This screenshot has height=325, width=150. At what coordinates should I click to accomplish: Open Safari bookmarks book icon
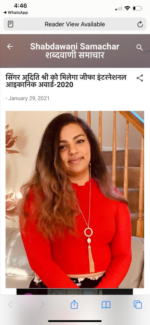[x=106, y=305]
